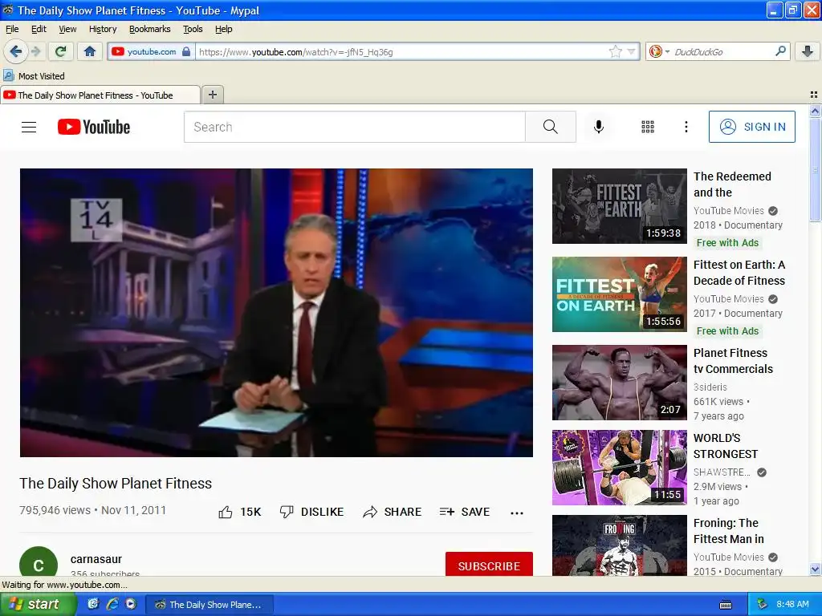Open Froning: The Fittest Man title
This screenshot has width=822, height=616.
(x=729, y=531)
